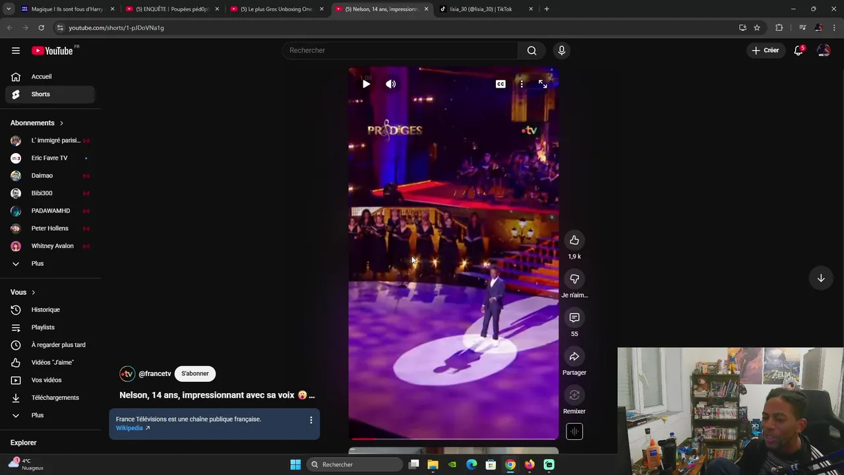Open the account avatar menu
This screenshot has height=475, width=844.
(824, 50)
